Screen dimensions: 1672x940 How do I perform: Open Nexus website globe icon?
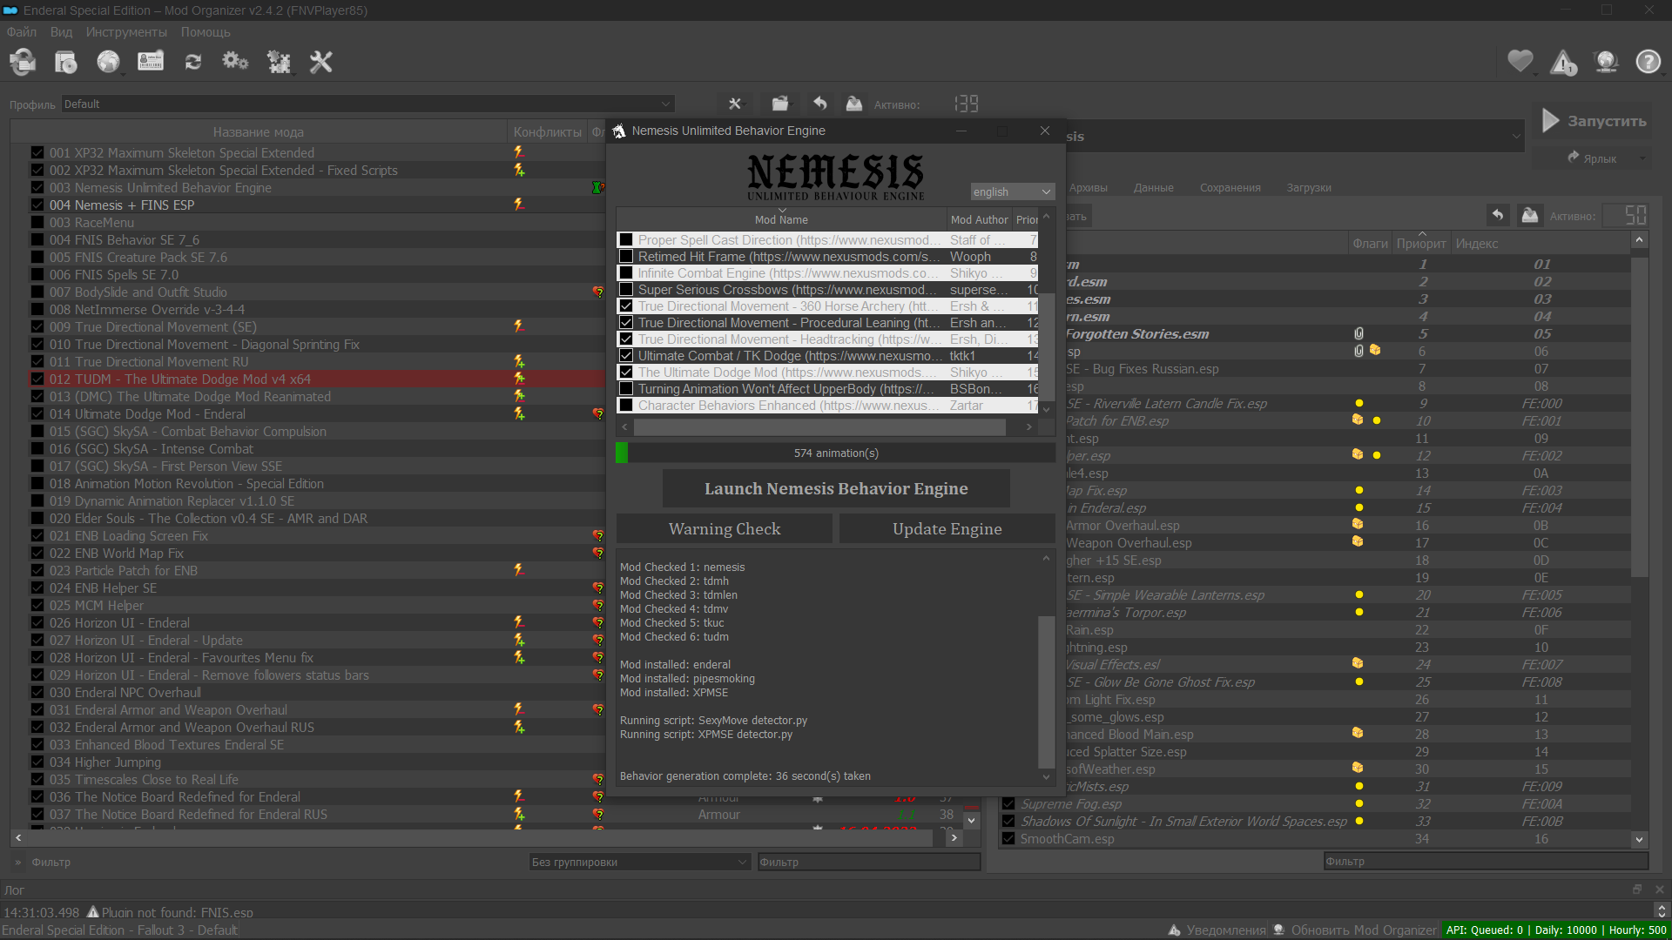pos(108,62)
